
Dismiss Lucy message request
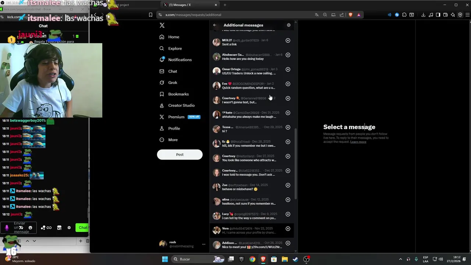click(x=288, y=214)
